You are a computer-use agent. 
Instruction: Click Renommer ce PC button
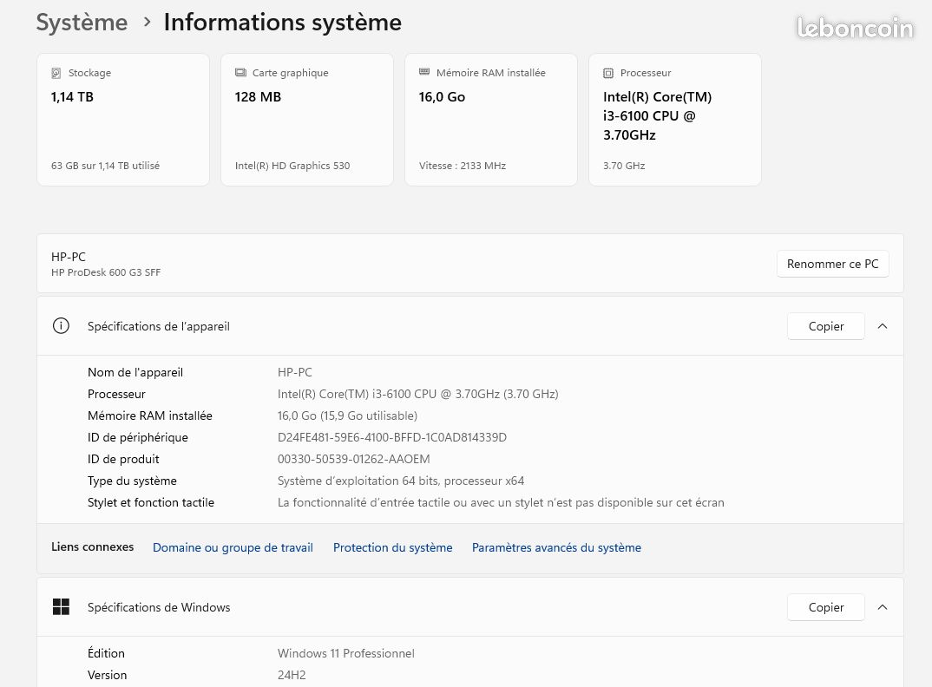(832, 264)
